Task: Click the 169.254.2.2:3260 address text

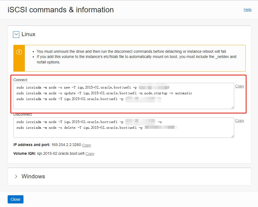Action: (x=66, y=145)
